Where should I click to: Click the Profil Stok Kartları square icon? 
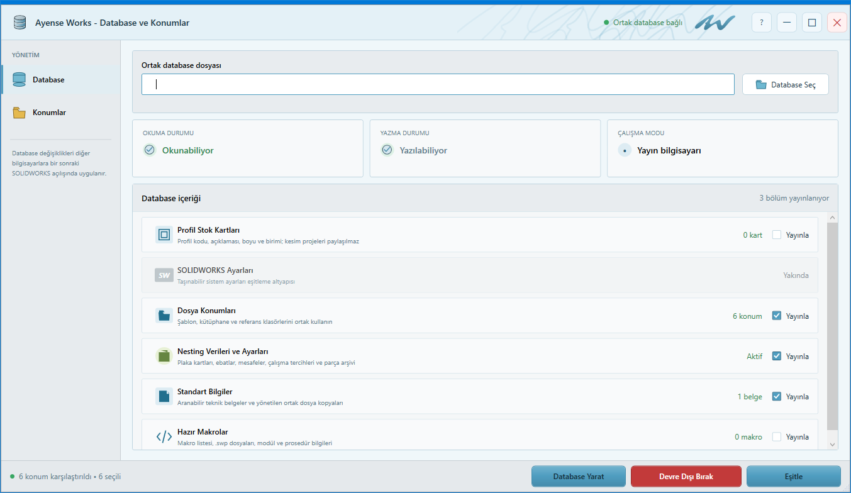point(164,235)
